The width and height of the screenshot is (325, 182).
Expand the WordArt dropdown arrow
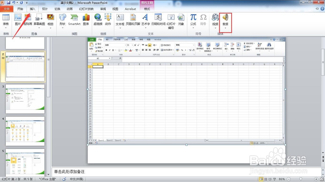click(x=146, y=28)
